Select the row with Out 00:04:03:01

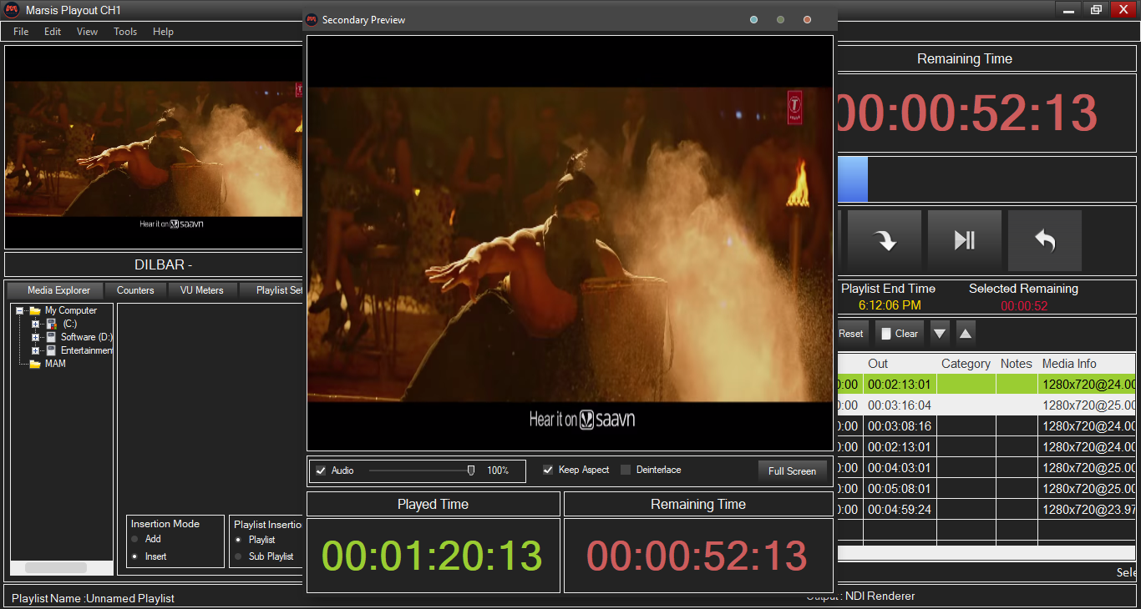(x=986, y=468)
